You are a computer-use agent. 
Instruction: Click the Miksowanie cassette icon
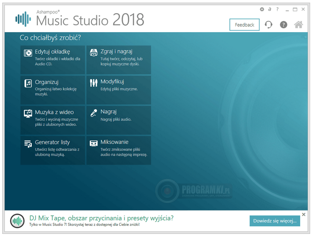point(94,143)
